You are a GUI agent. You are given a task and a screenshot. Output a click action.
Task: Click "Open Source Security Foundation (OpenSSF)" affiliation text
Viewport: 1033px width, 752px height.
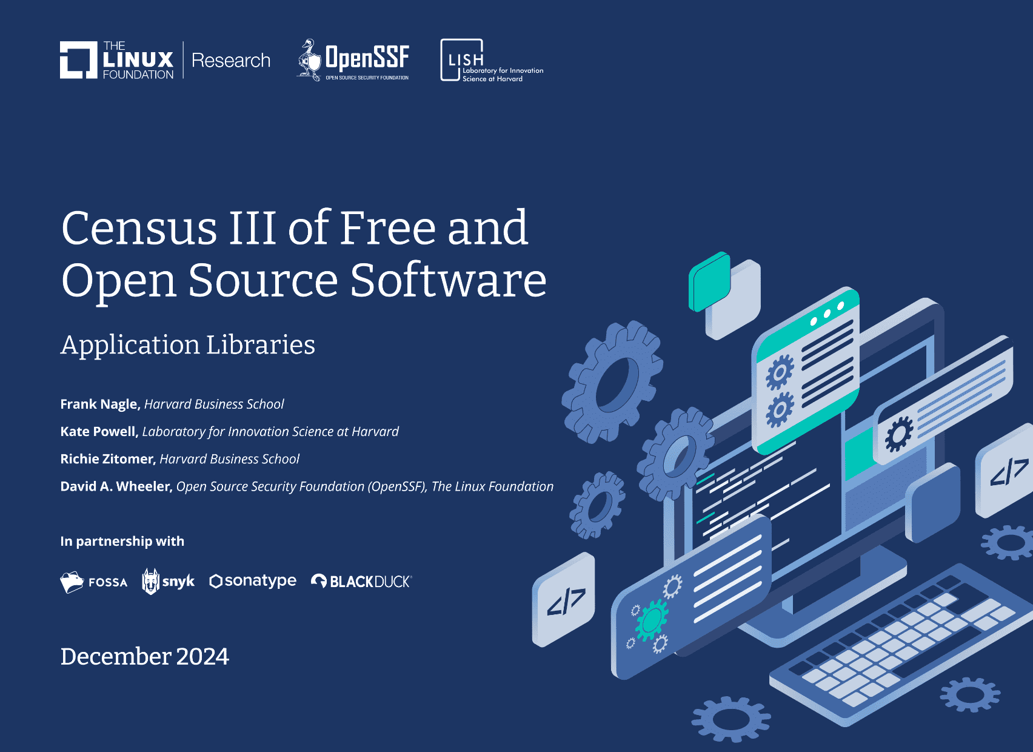[302, 486]
